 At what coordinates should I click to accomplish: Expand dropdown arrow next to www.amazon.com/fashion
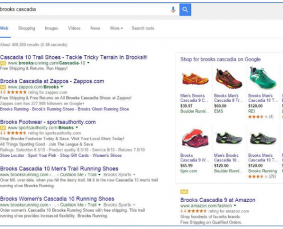pyautogui.click(x=235, y=206)
